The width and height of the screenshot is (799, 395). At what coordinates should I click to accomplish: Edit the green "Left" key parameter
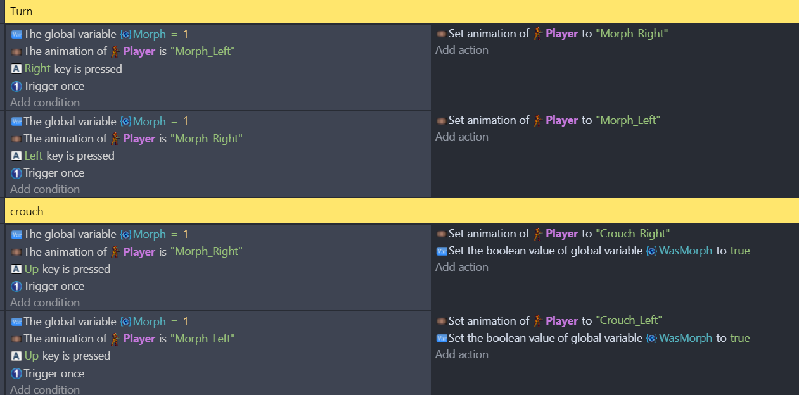34,156
